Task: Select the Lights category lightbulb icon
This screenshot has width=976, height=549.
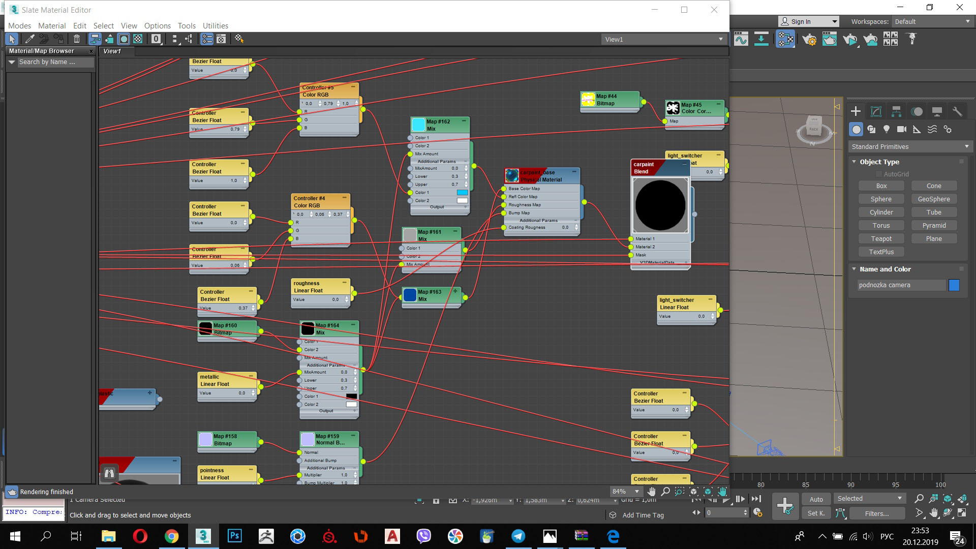Action: 887,129
